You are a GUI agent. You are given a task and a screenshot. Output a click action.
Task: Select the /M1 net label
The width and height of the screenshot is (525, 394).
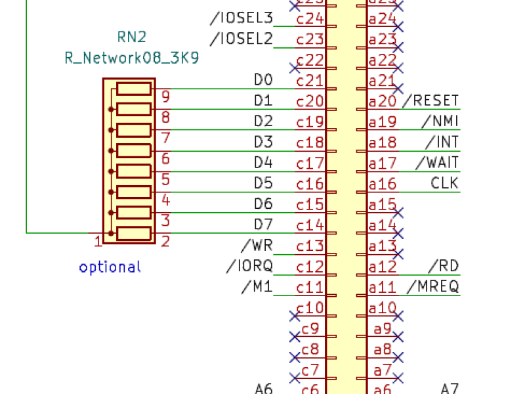[x=257, y=287]
